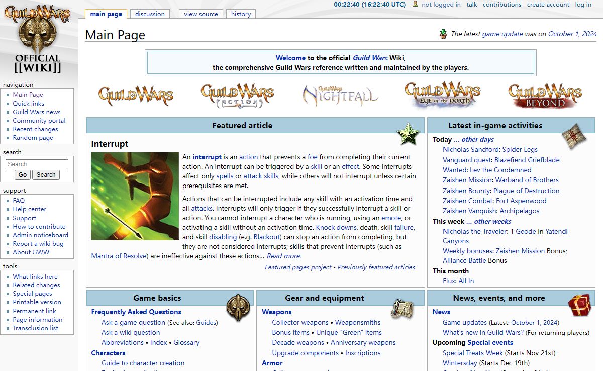Open Page information
The width and height of the screenshot is (603, 371).
click(38, 320)
